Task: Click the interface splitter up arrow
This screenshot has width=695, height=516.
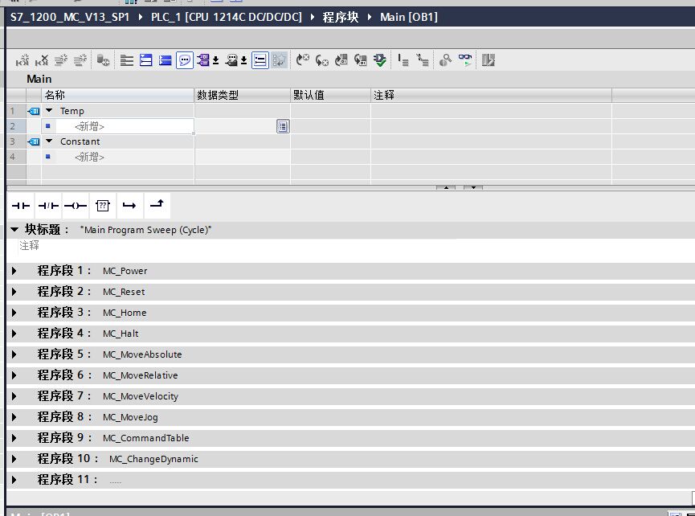Action: point(446,187)
